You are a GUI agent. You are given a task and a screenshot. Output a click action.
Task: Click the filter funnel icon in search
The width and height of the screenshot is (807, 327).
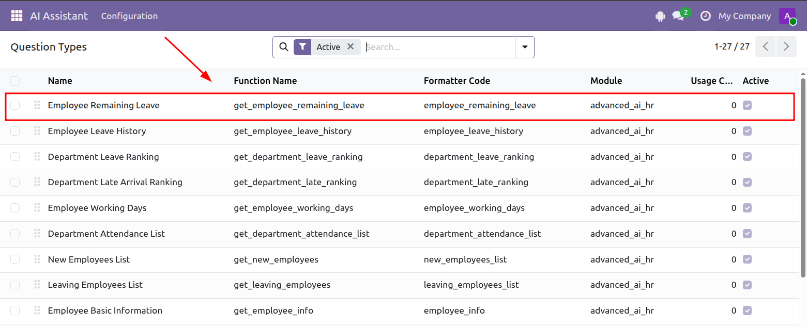point(302,47)
